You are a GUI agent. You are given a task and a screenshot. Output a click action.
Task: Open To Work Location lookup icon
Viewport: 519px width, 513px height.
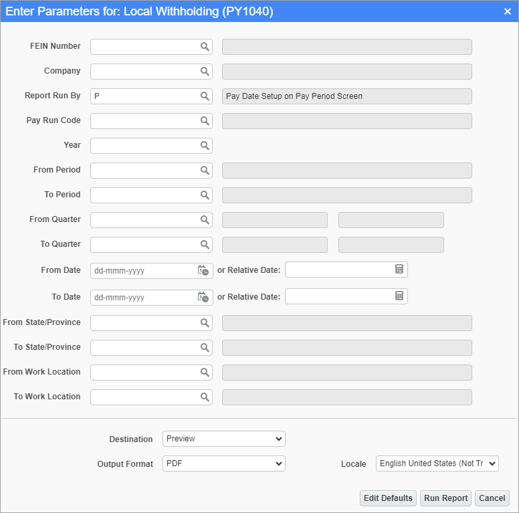tap(205, 397)
